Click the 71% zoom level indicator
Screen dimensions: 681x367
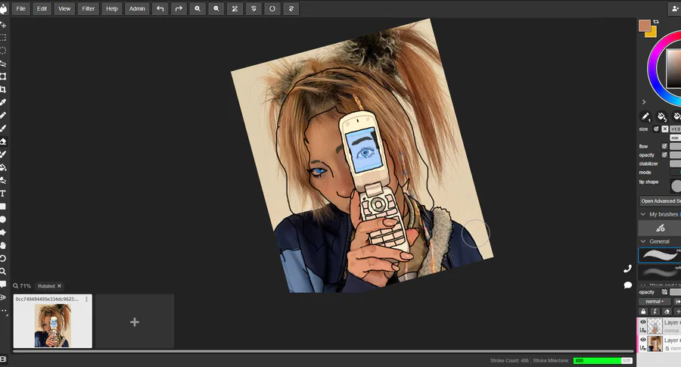click(x=22, y=286)
